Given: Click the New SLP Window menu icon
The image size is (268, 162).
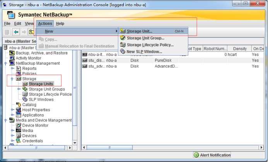Looking at the screenshot, I should pyautogui.click(x=123, y=51).
